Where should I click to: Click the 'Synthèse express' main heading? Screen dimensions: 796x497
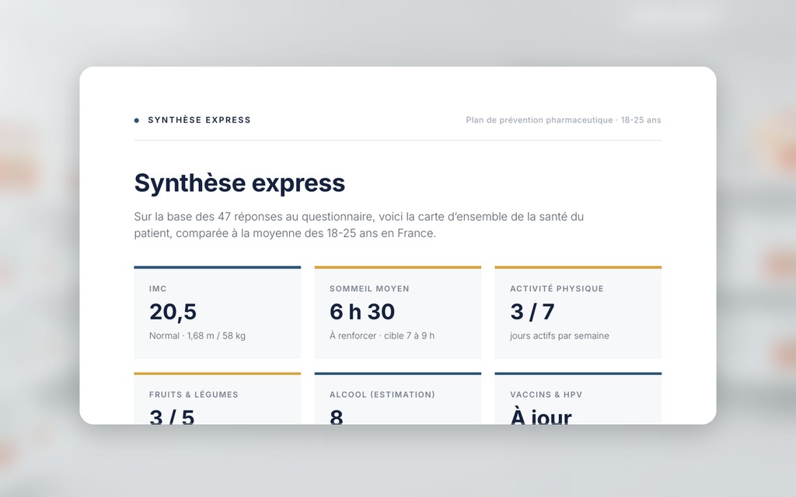[x=239, y=182]
